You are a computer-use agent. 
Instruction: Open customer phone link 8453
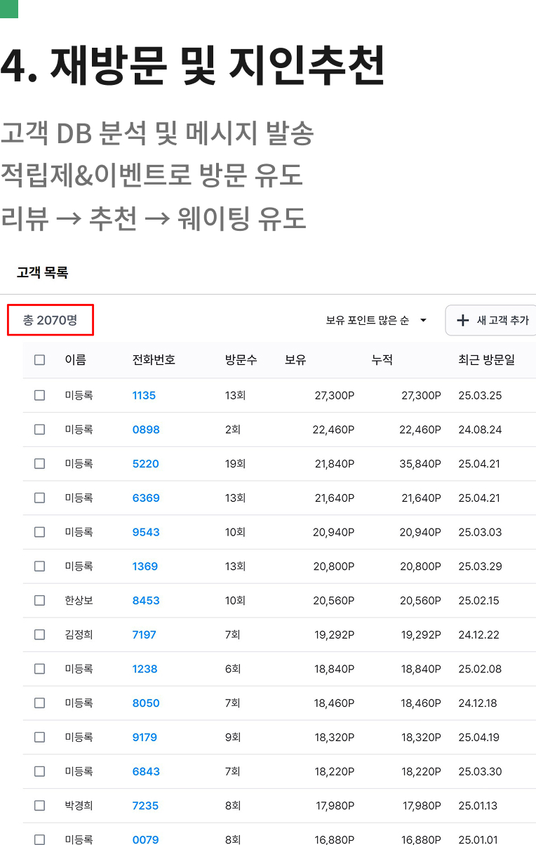pos(146,601)
